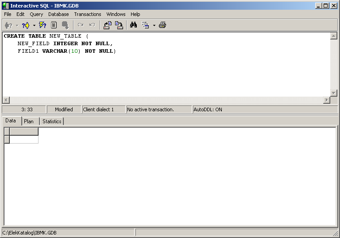
Task: Click the Interactive SQL title bar application icon
Action: [x=6, y=6]
